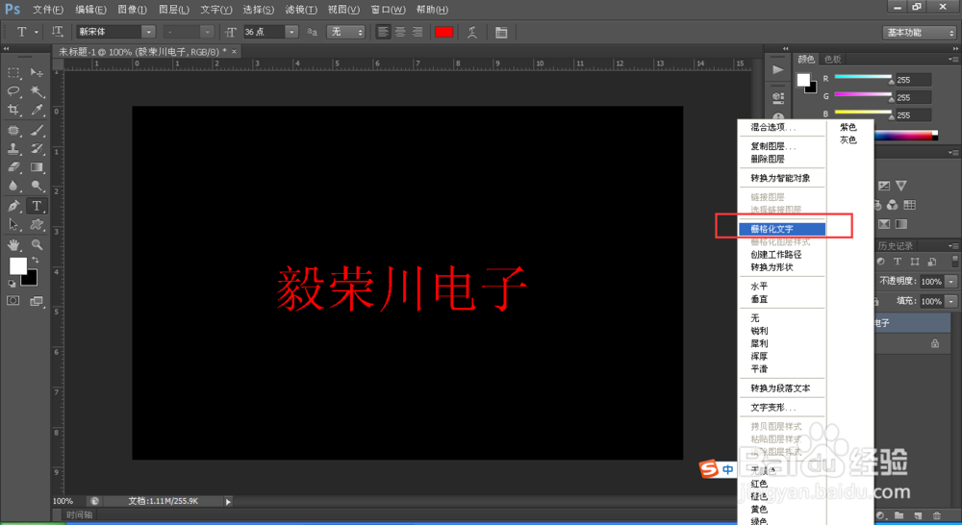Reset default foreground and background colors
This screenshot has width=962, height=525.
[12, 284]
